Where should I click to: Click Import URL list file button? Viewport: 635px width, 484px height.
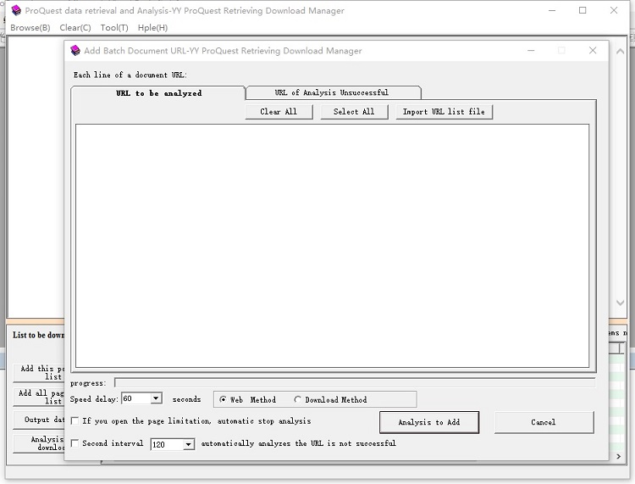coord(444,112)
